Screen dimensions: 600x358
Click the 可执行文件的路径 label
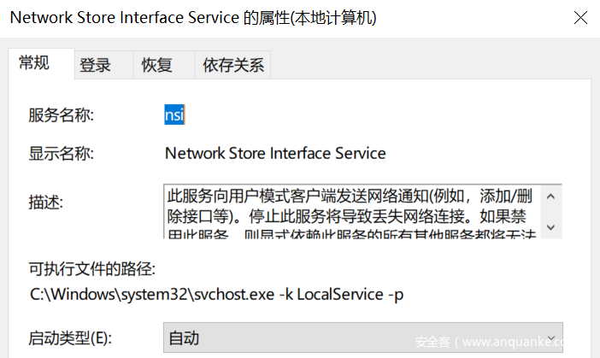[x=92, y=271]
